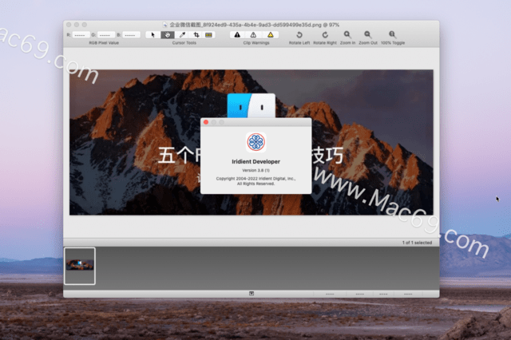Click the R pixel value field
Image resolution: width=511 pixels, height=340 pixels.
tap(81, 35)
